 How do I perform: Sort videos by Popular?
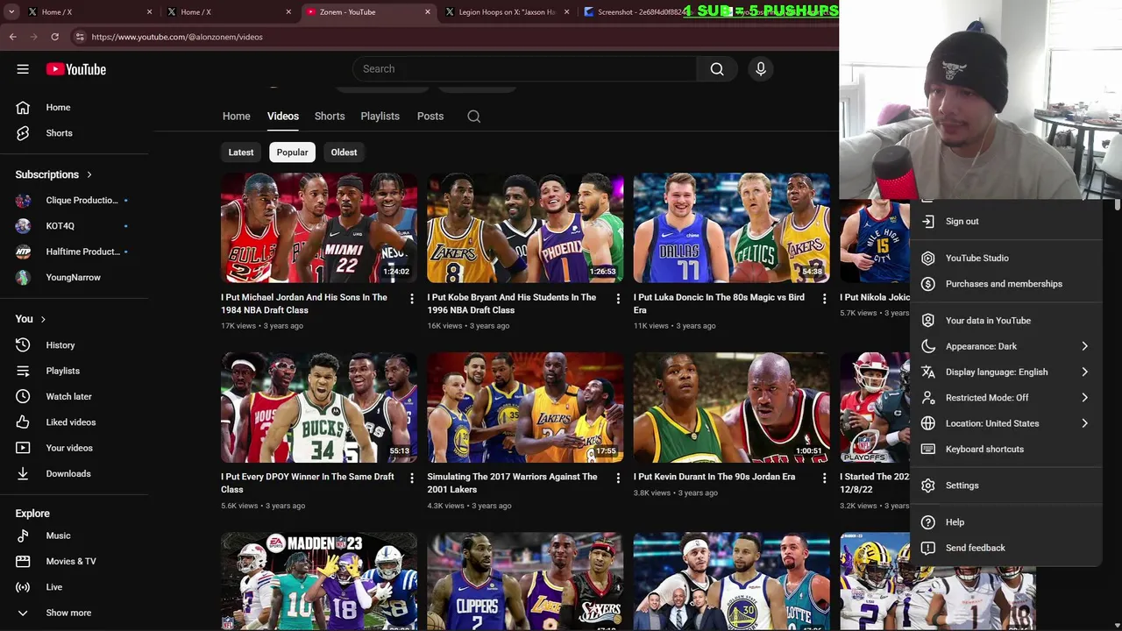click(x=292, y=152)
